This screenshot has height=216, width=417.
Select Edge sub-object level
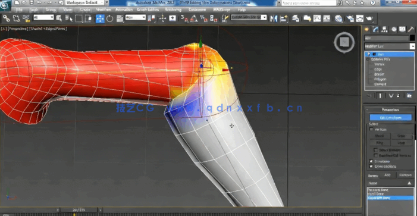tap(378, 69)
